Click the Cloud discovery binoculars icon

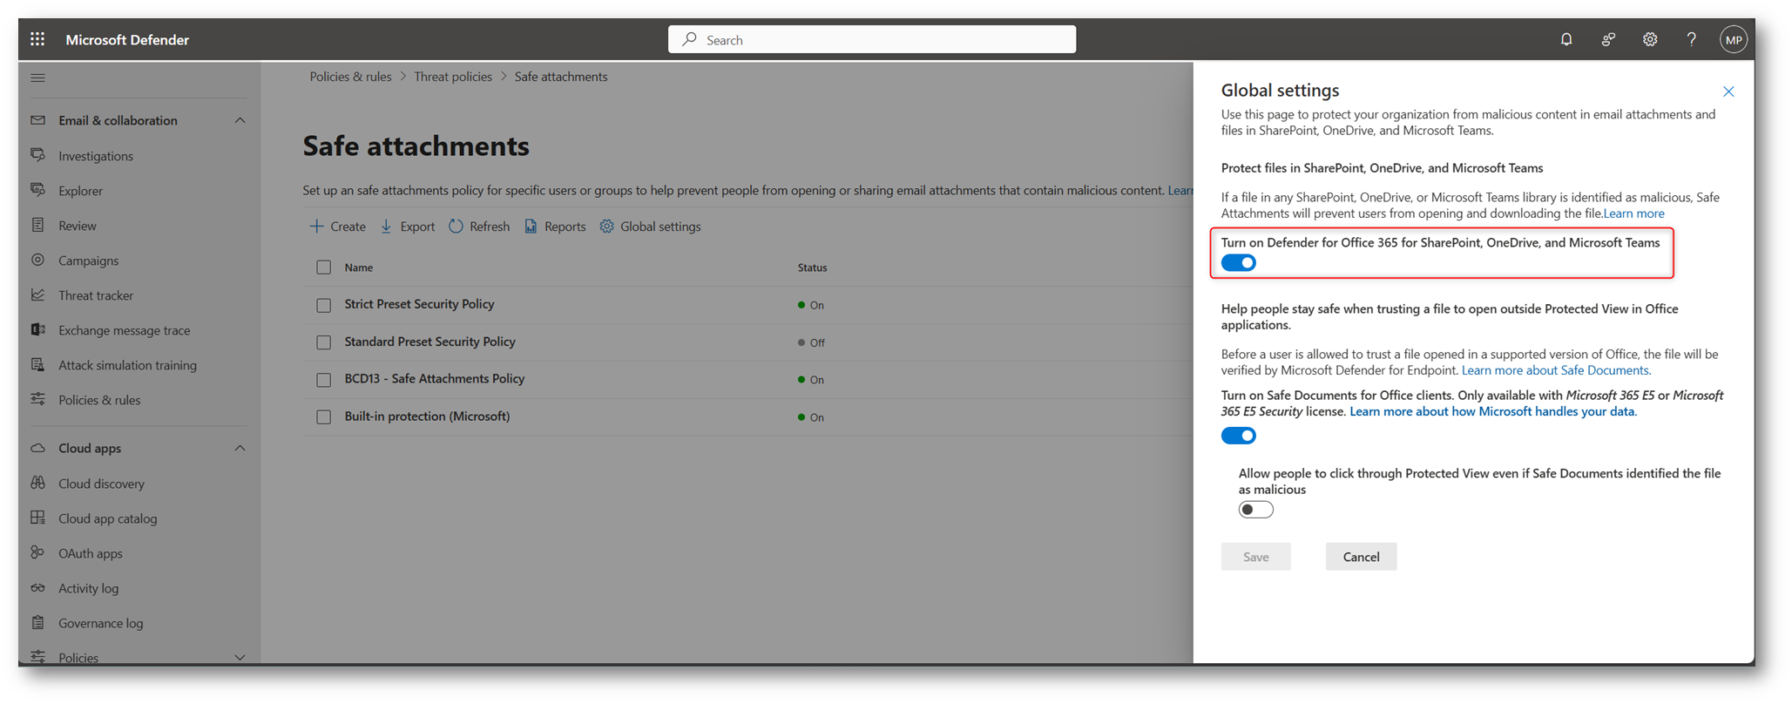pyautogui.click(x=37, y=483)
